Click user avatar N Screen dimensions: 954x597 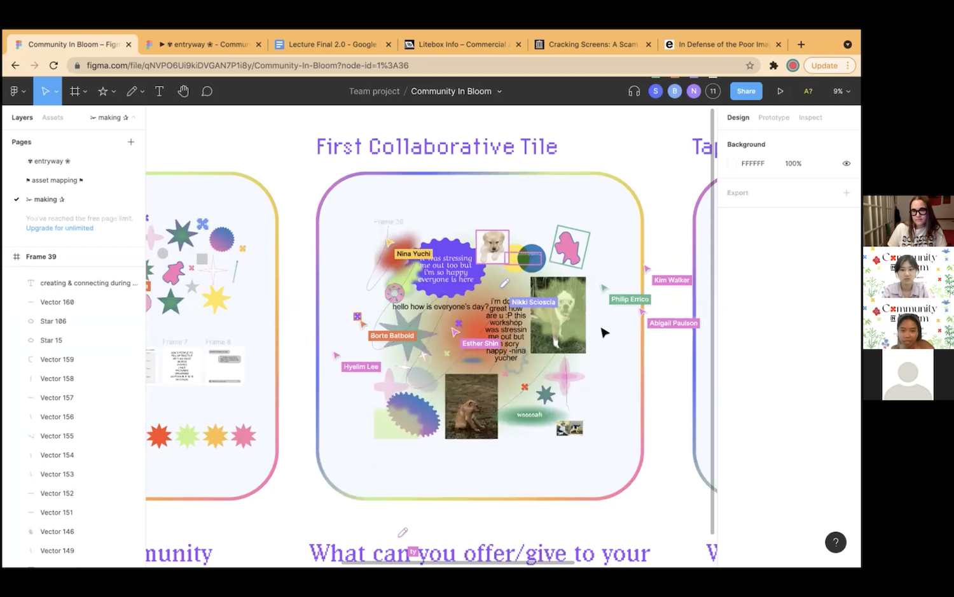694,91
